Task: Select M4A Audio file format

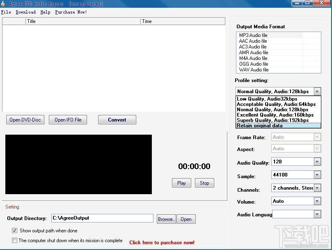Action: [x=278, y=58]
